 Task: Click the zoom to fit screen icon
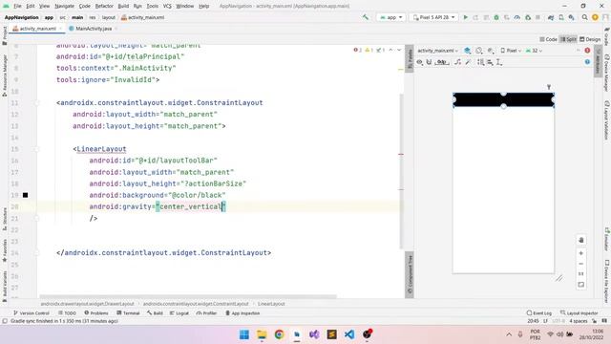581,285
